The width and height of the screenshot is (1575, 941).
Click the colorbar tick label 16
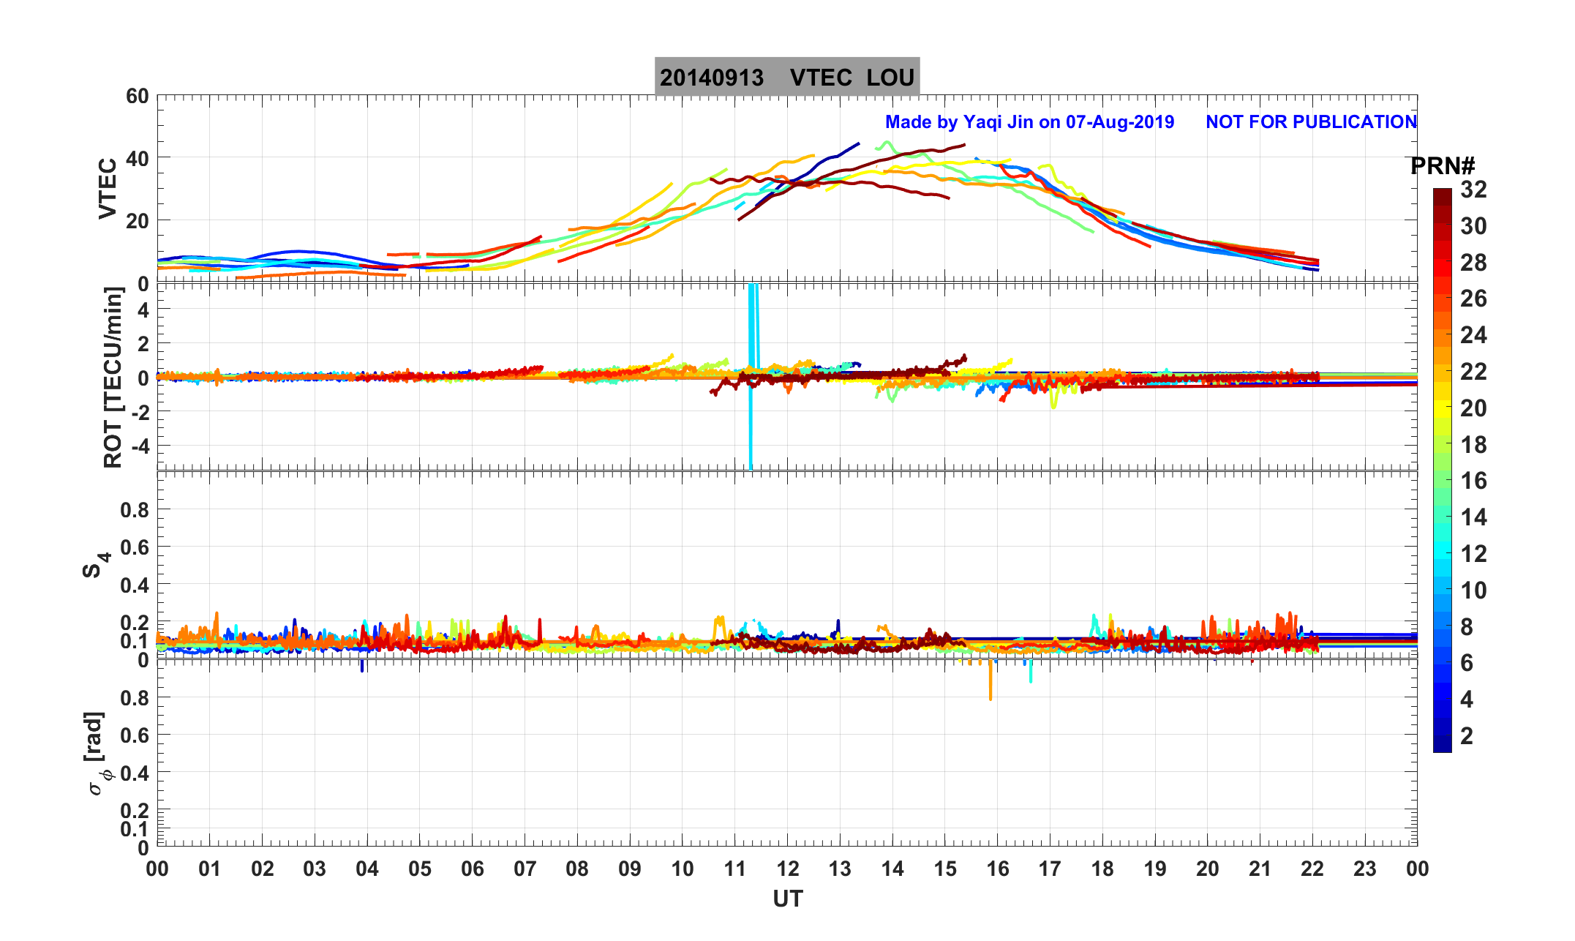(1473, 481)
